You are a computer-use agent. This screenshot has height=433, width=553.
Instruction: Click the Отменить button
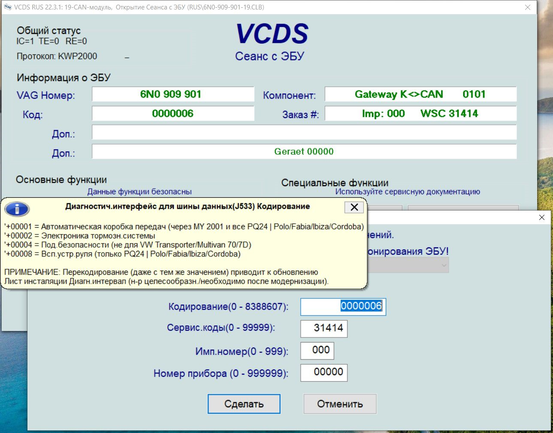click(340, 404)
